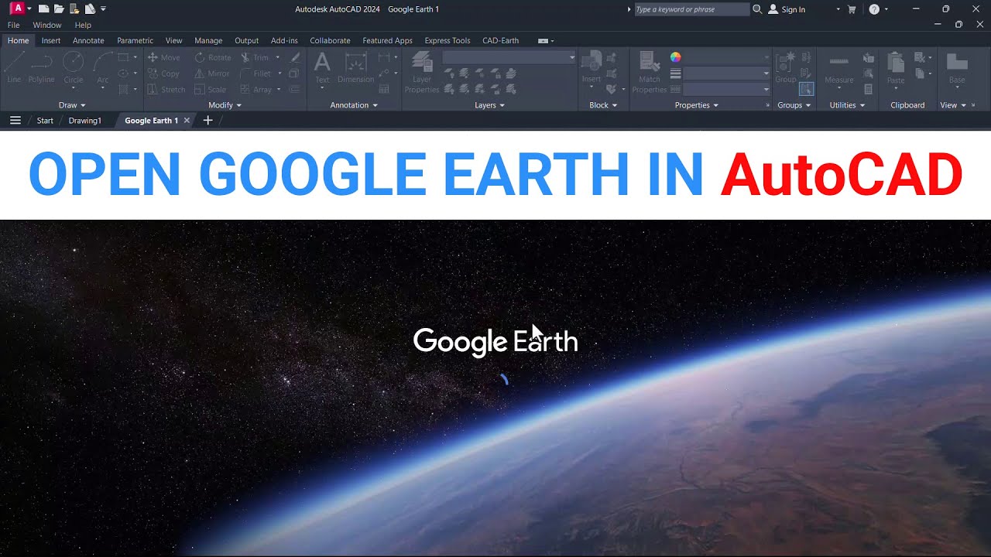
Task: Open the AutoCAD application menu logo
Action: [17, 9]
